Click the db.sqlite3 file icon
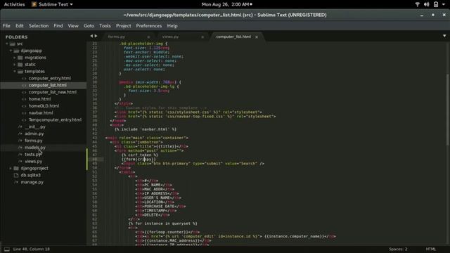Screen dimensions: 450x253 click(x=16, y=175)
